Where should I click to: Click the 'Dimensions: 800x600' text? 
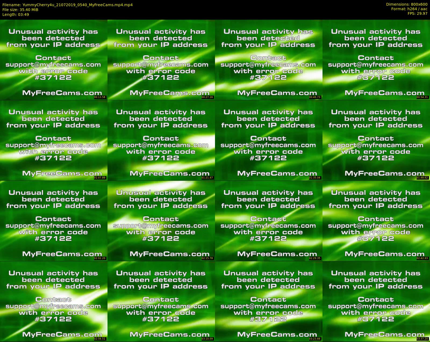pyautogui.click(x=407, y=4)
